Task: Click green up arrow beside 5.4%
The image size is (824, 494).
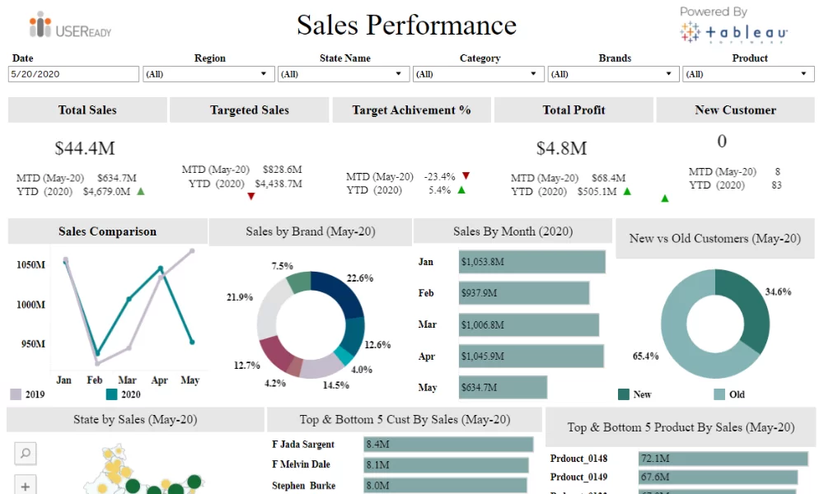Action: [461, 190]
